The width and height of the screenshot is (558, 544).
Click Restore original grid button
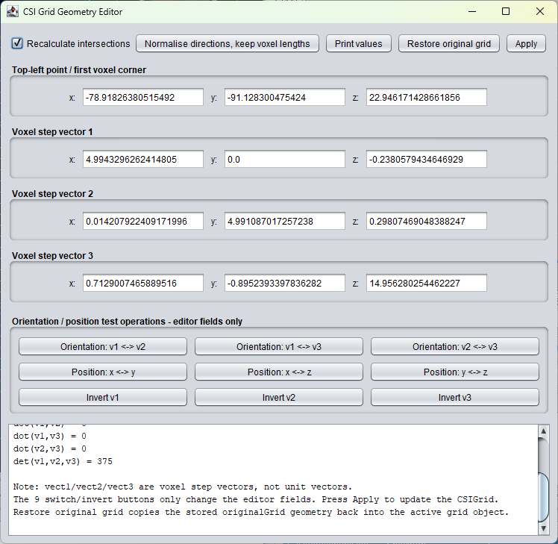click(x=449, y=43)
